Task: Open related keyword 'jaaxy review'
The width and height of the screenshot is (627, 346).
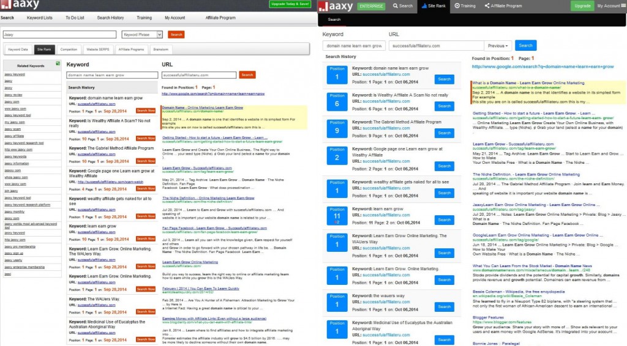Action: point(13,95)
